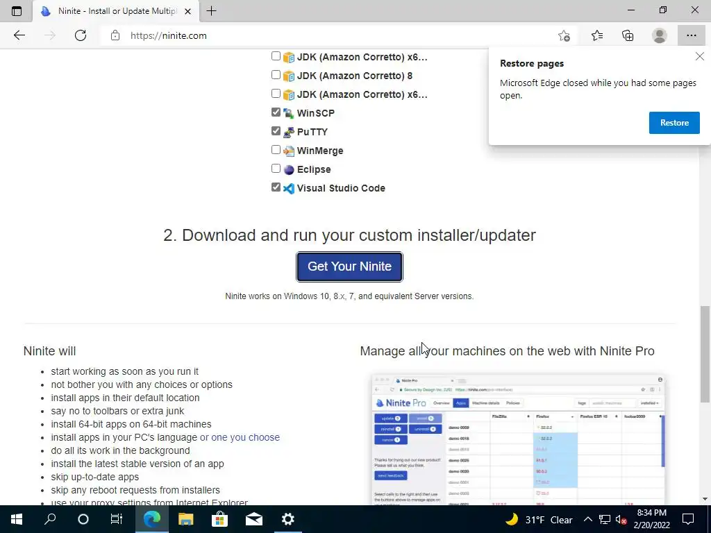
Task: Check the first JDK (Amazon Corretto) x64 checkbox
Action: (276, 56)
